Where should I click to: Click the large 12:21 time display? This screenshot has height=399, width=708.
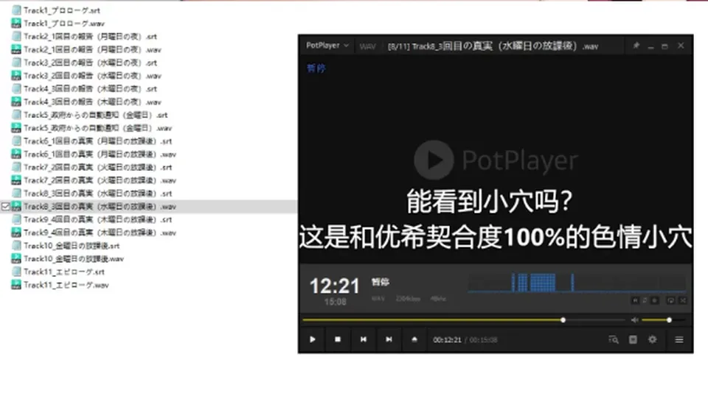(x=335, y=286)
